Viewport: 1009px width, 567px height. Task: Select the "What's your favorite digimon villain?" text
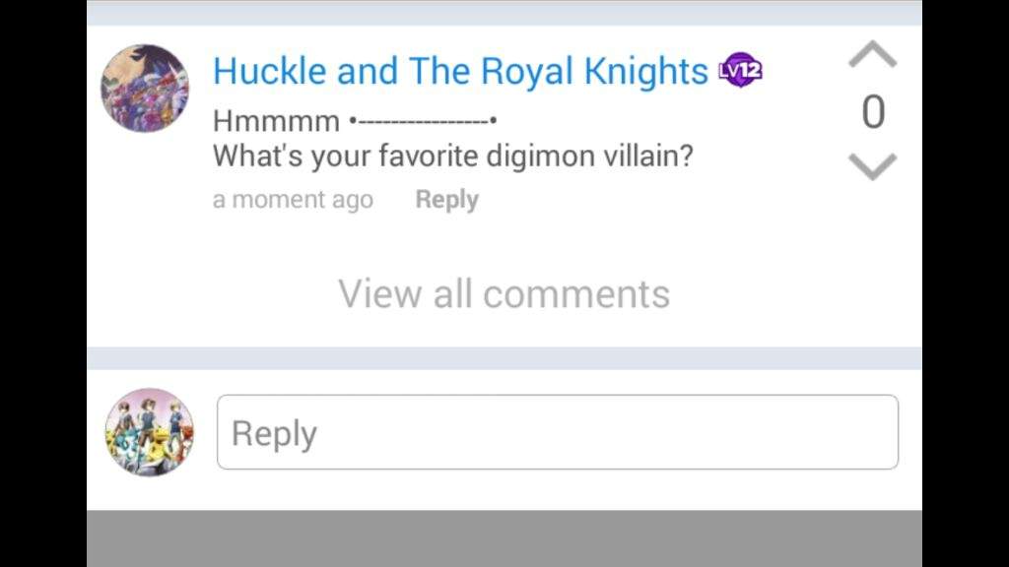click(453, 157)
